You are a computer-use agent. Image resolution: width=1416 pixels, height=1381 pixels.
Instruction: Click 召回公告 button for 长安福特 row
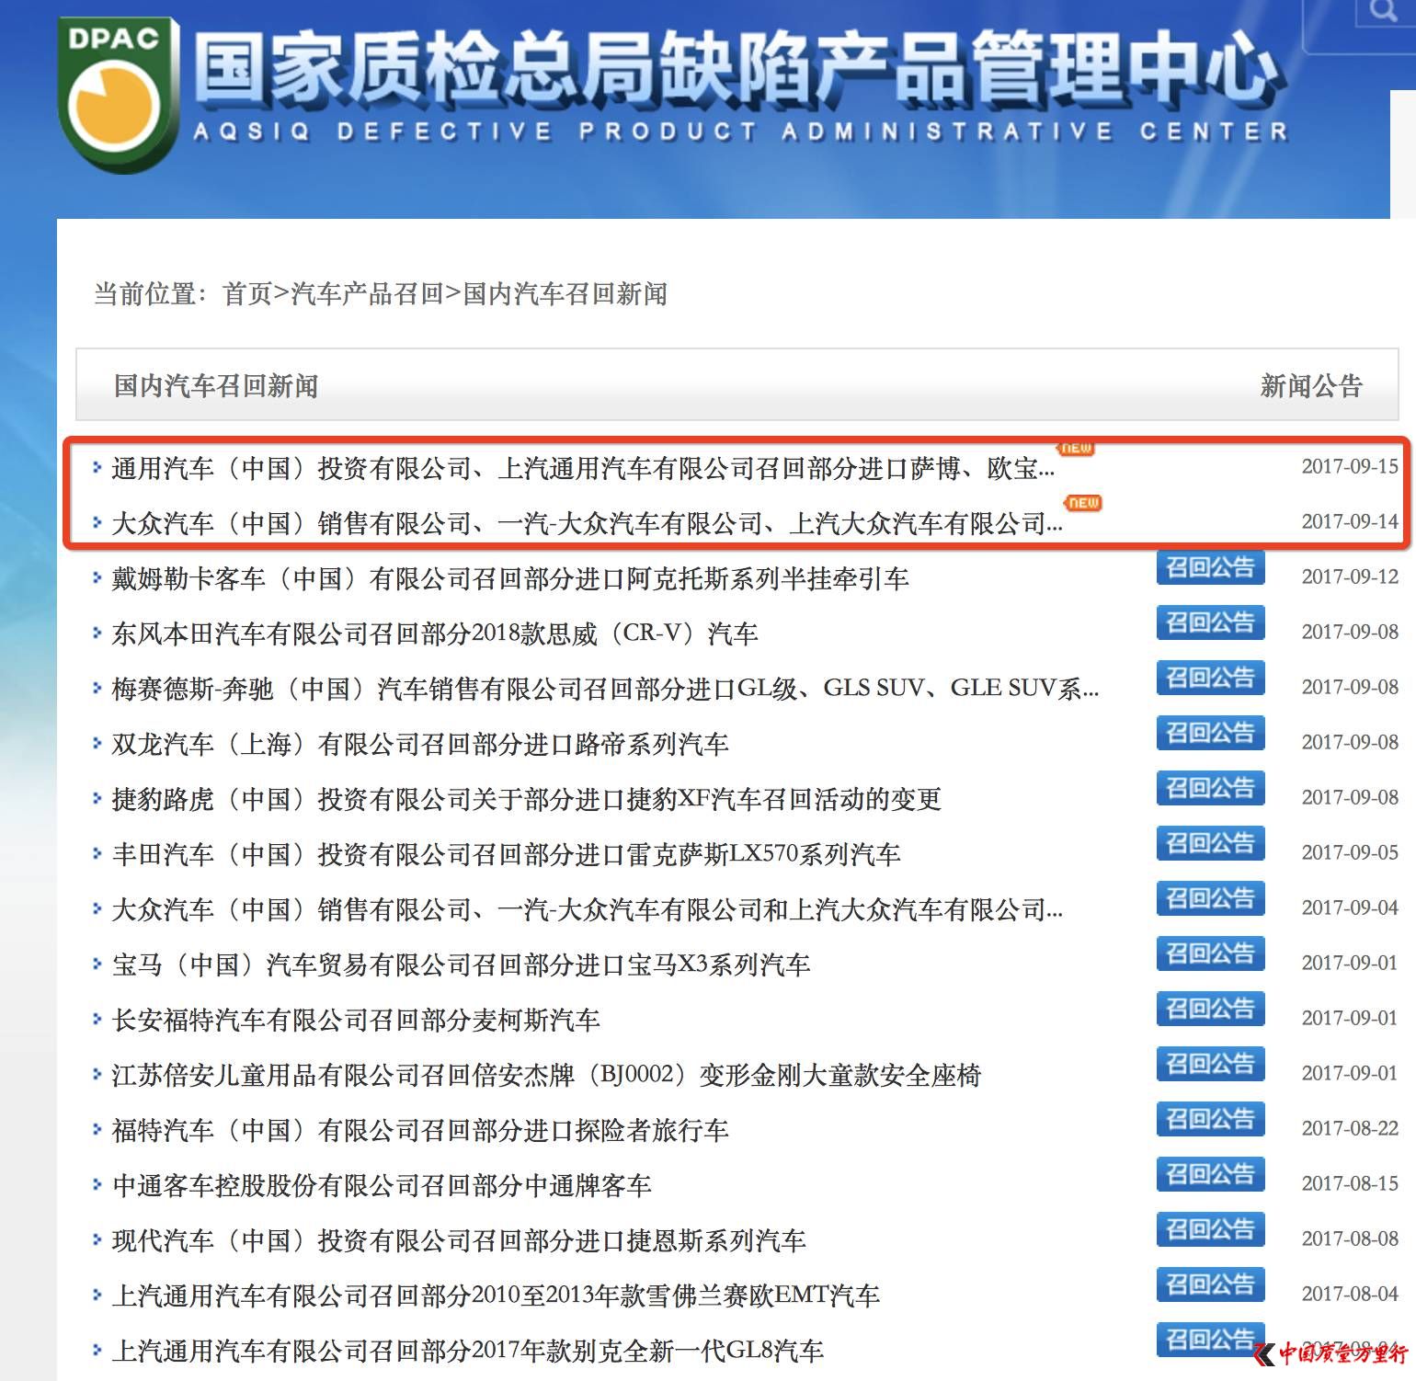tap(1210, 1009)
